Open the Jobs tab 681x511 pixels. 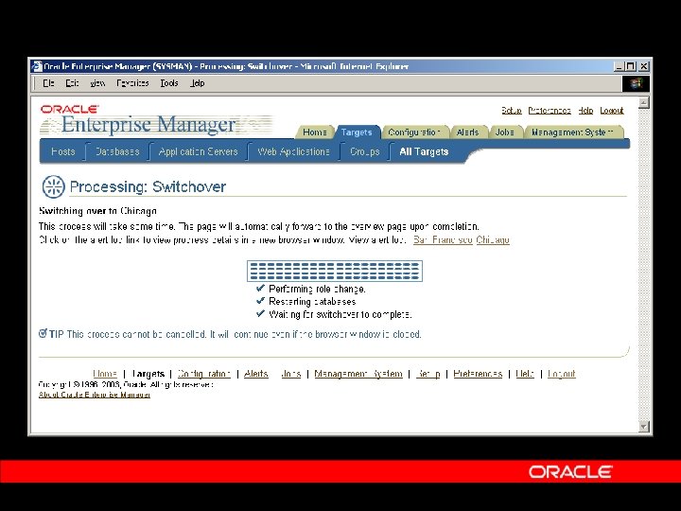(505, 132)
